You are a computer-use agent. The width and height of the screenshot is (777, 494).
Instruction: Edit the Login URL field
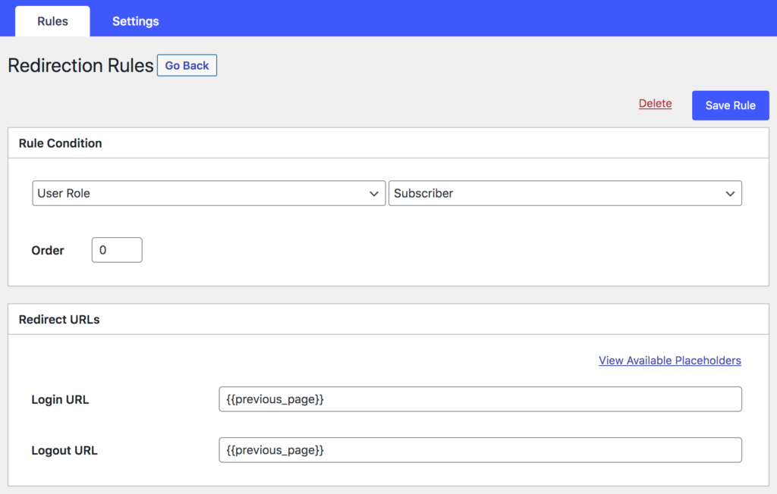480,399
